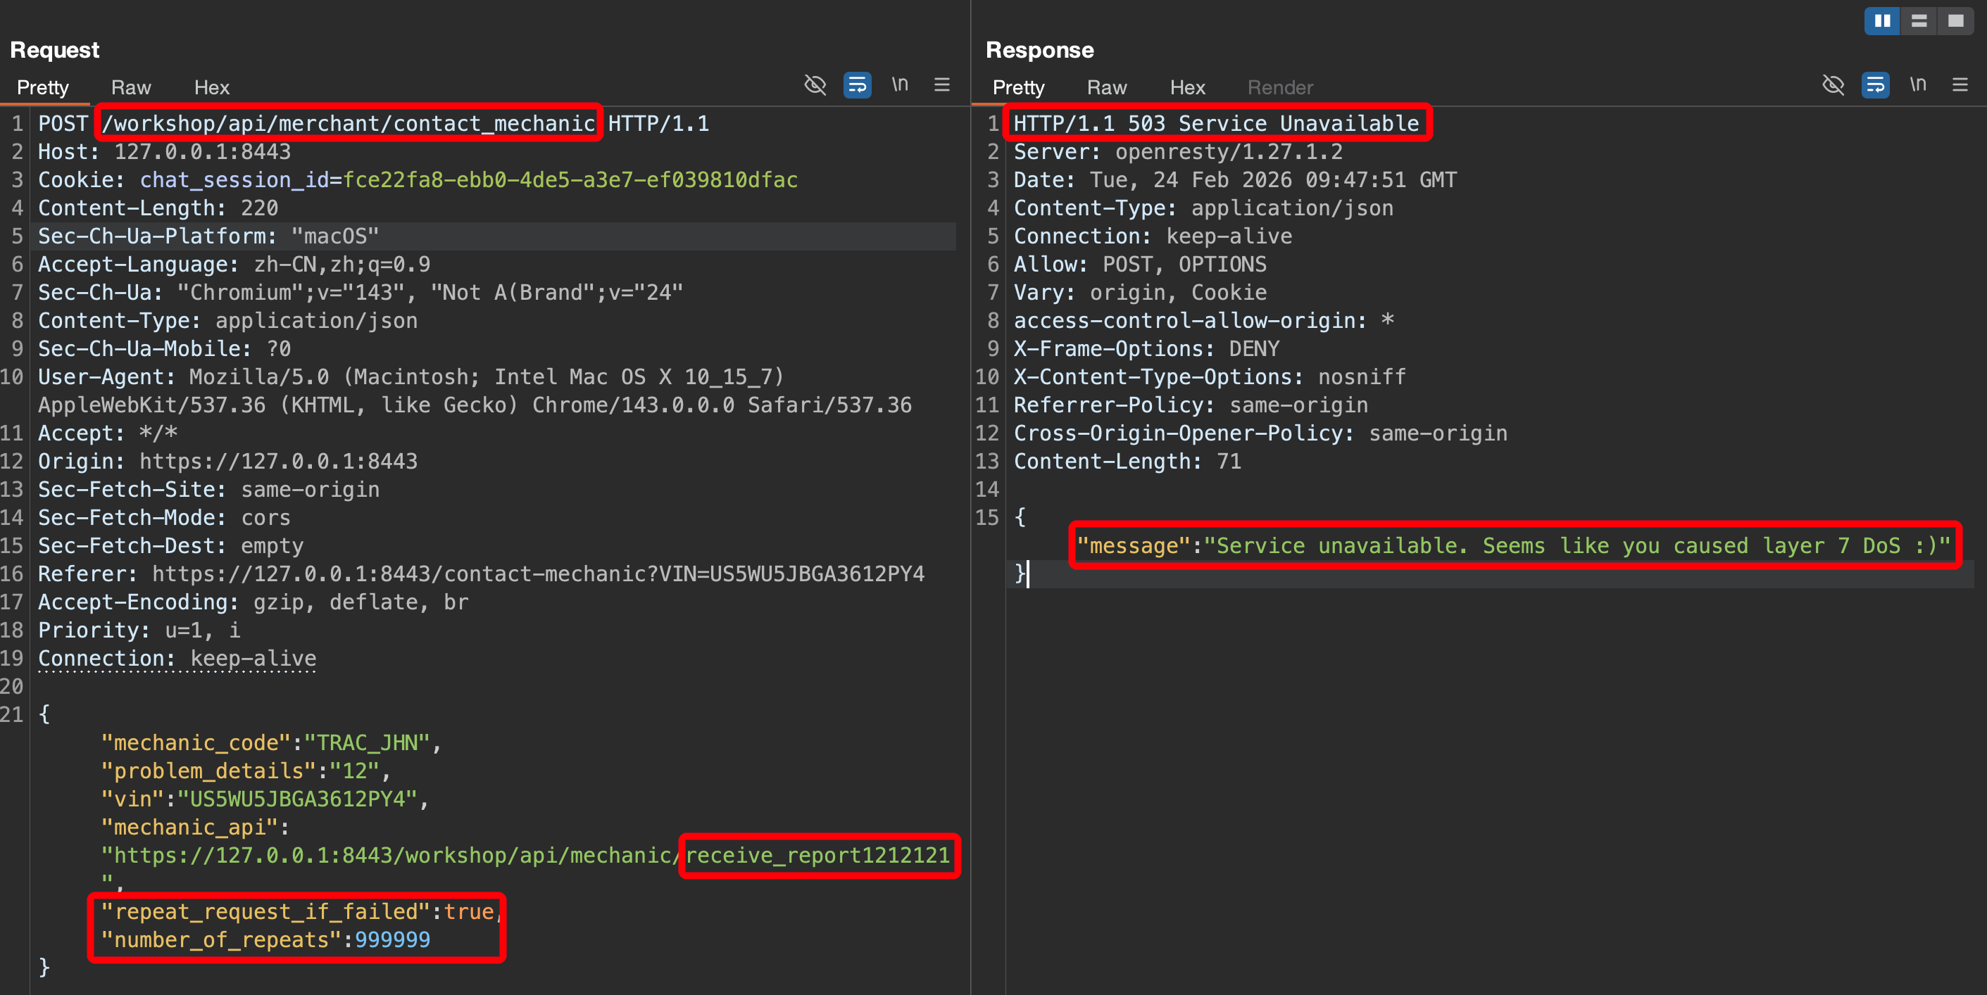Click the number_of_repeats value 999999
This screenshot has height=995, width=1987.
(393, 939)
